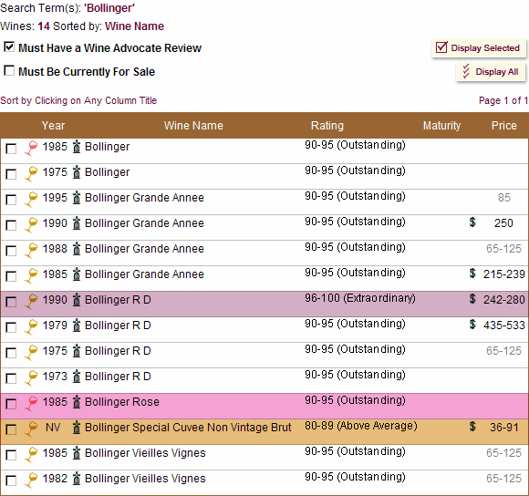Image resolution: width=529 pixels, height=496 pixels.
Task: Click the glass icon for 1975 Bollinger R D
Action: (x=31, y=353)
